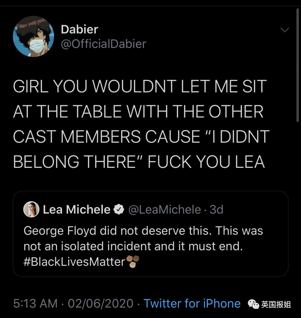This screenshot has width=301, height=318.
Task: Expand the tweet options chevron
Action: tap(285, 30)
